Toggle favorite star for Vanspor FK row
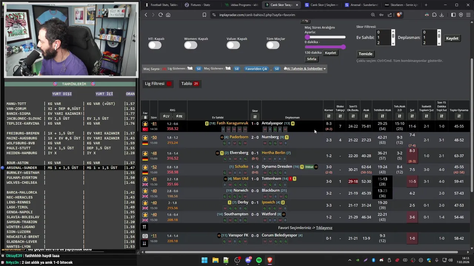Viewport: 474px width, 266px height. click(145, 236)
